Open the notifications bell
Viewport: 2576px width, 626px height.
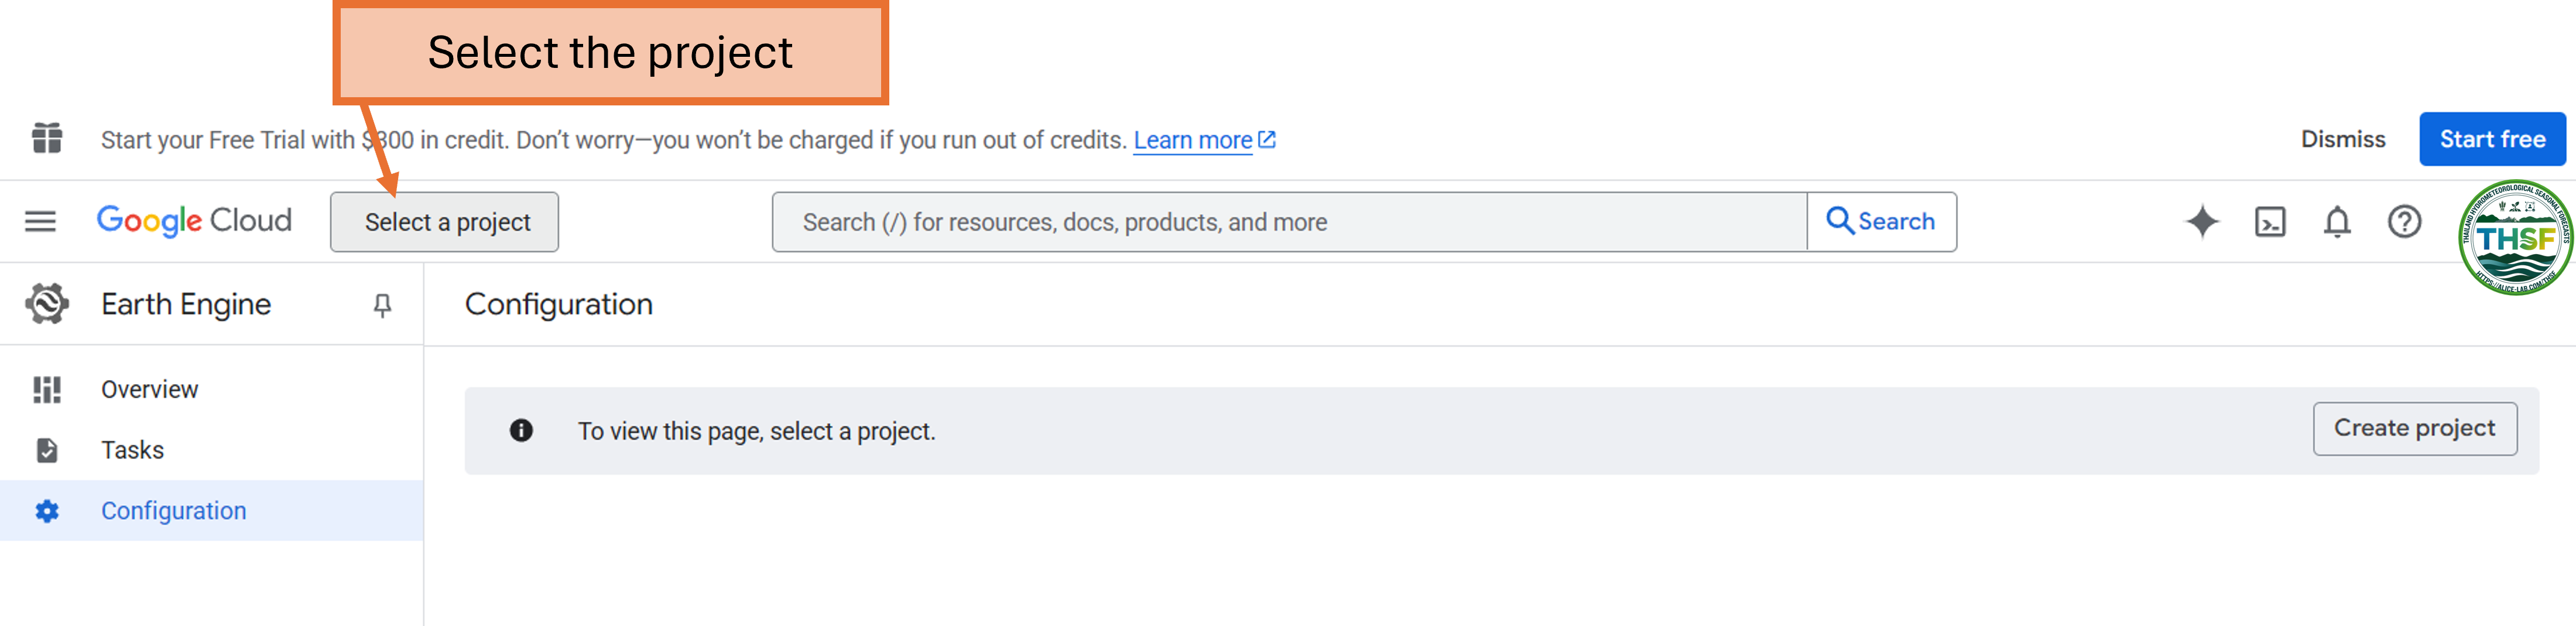[x=2337, y=221]
